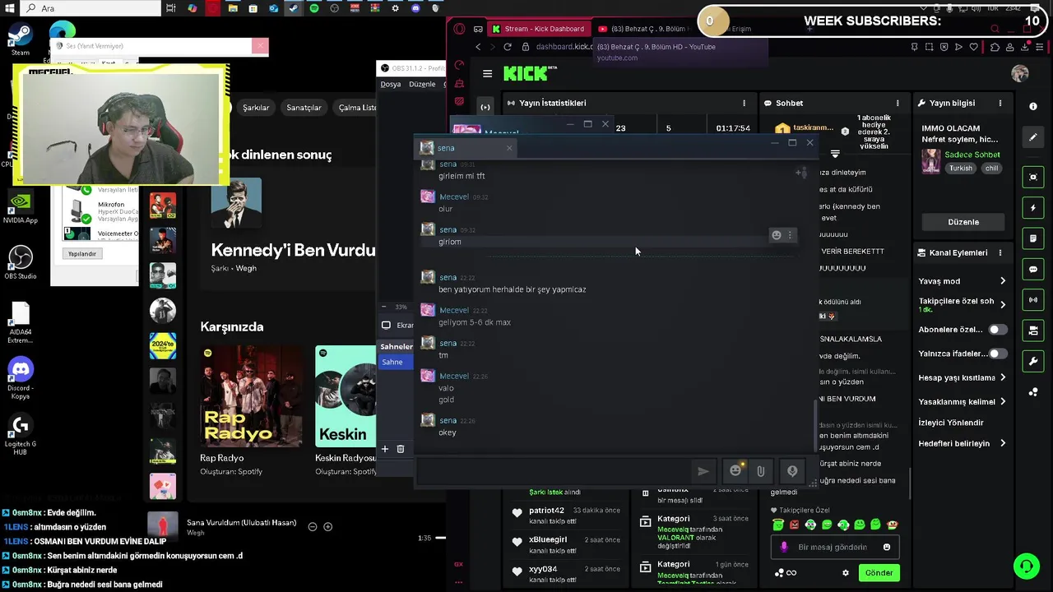Switch to the Behzat Ç YouTube tab
Screen dimensions: 1053x592
click(645, 29)
